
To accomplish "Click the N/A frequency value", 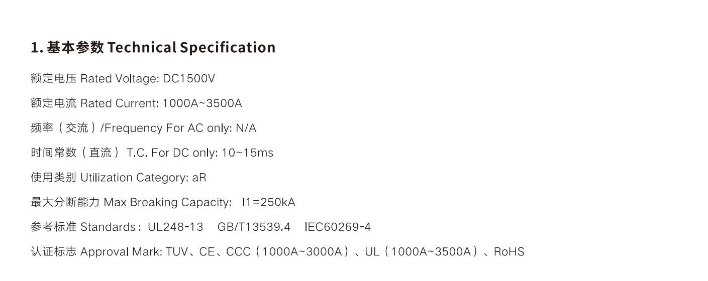I will [x=246, y=128].
